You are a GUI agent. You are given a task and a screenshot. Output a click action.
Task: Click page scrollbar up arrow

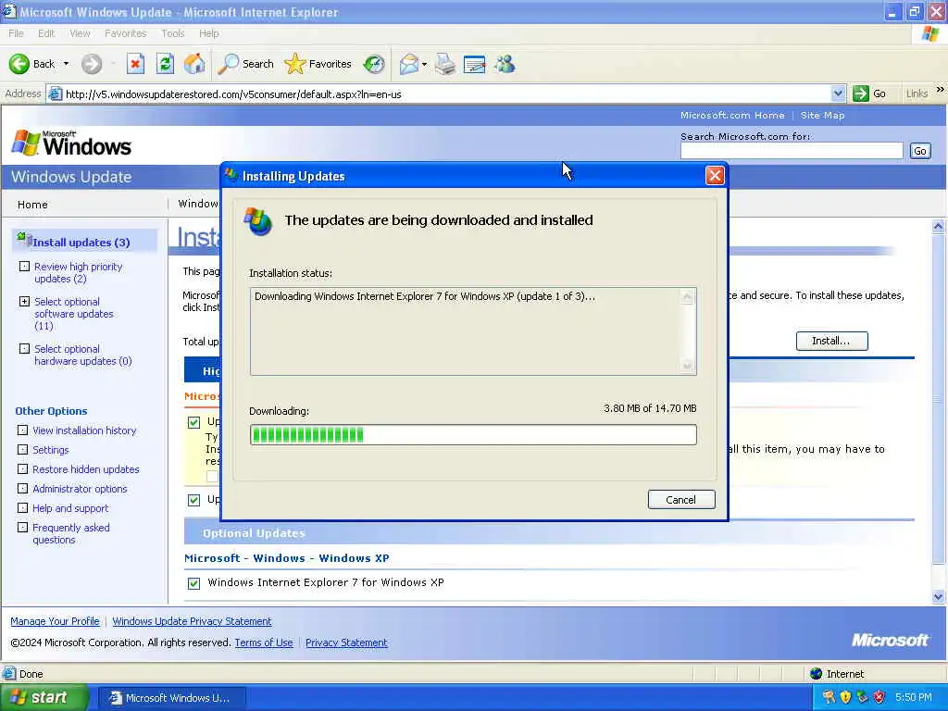tap(939, 227)
